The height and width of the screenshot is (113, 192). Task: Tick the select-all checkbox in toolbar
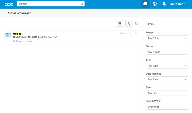(x=136, y=23)
